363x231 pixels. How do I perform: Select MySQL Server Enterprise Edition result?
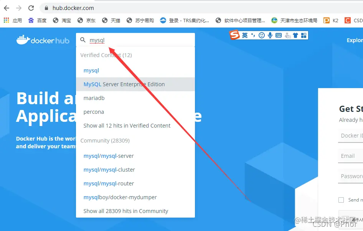click(124, 84)
